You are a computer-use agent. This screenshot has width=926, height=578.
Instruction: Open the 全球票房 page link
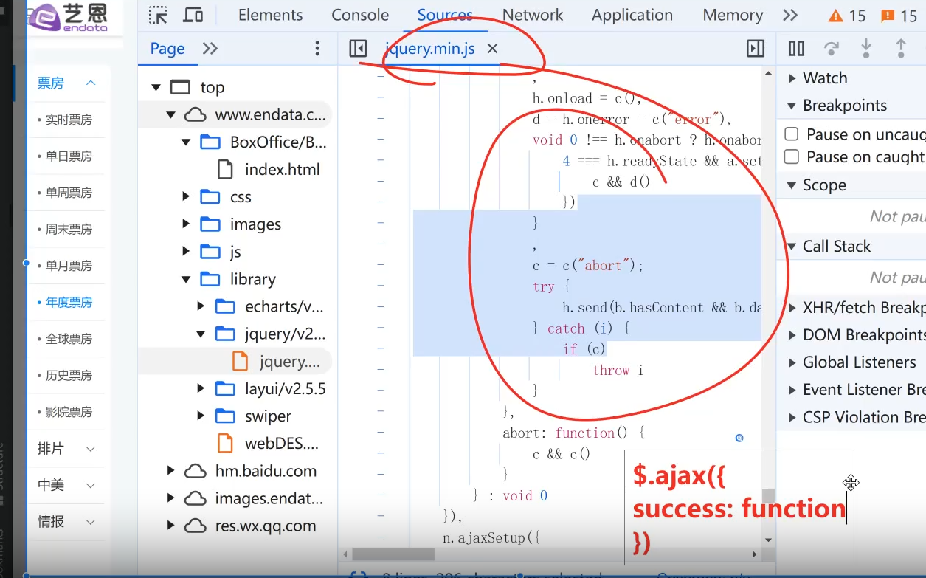(69, 339)
